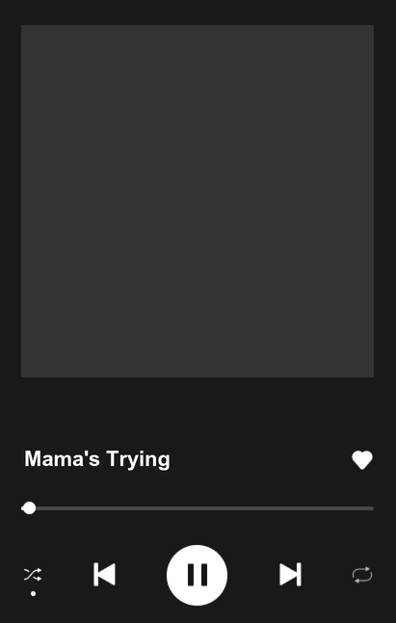Jump near the end of the seek bar

[x=366, y=508]
